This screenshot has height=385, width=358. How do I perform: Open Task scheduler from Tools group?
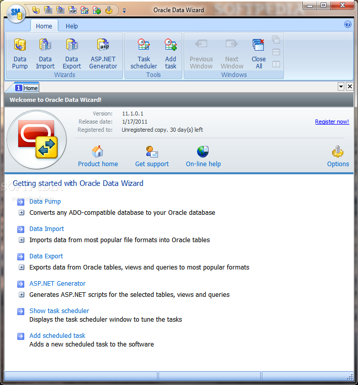pyautogui.click(x=144, y=54)
